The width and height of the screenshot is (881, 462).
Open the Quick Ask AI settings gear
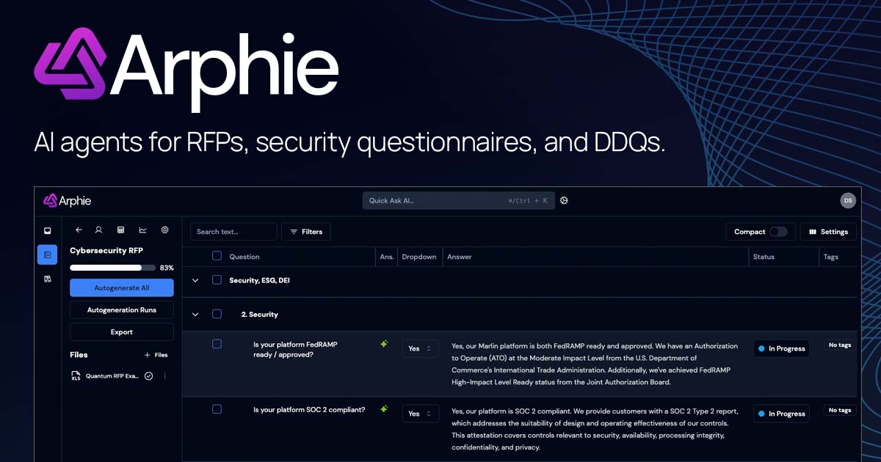coord(564,199)
